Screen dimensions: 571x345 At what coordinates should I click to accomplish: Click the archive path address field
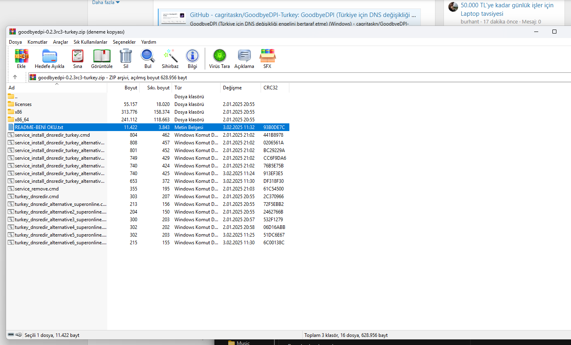coord(299,77)
